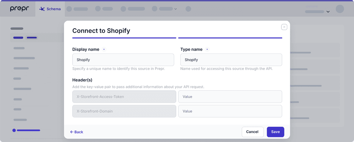The height and width of the screenshot is (142, 354).
Task: Click the required indicator beside Display name
Action: (104, 50)
